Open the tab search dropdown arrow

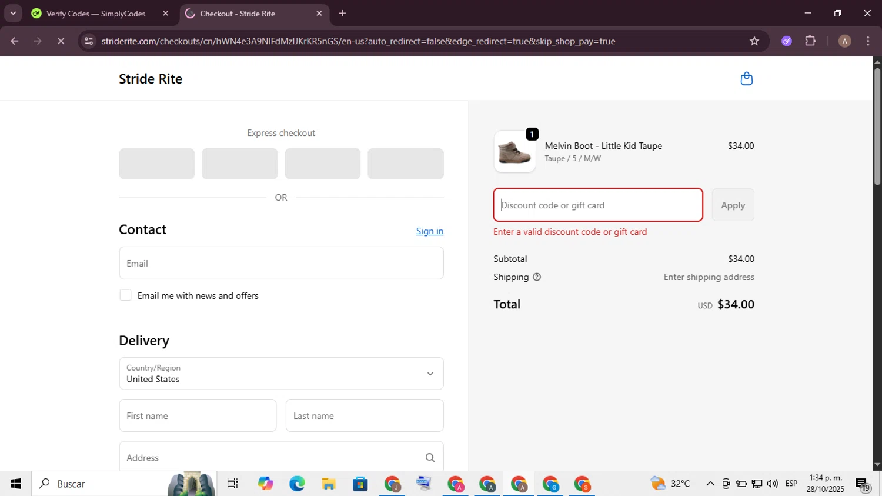coord(13,14)
